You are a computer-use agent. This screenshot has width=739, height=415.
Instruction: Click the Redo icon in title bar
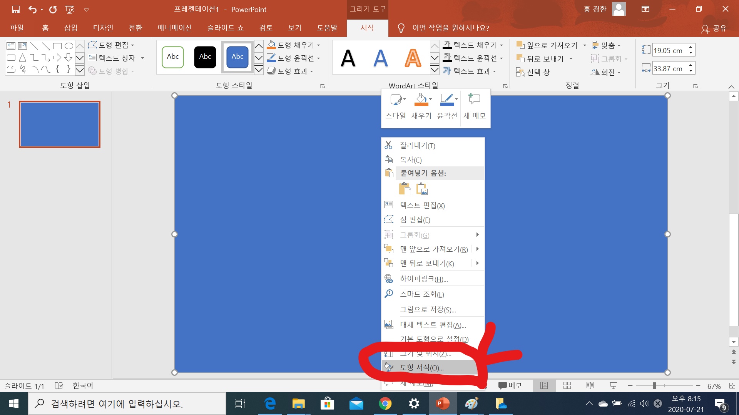click(x=53, y=9)
